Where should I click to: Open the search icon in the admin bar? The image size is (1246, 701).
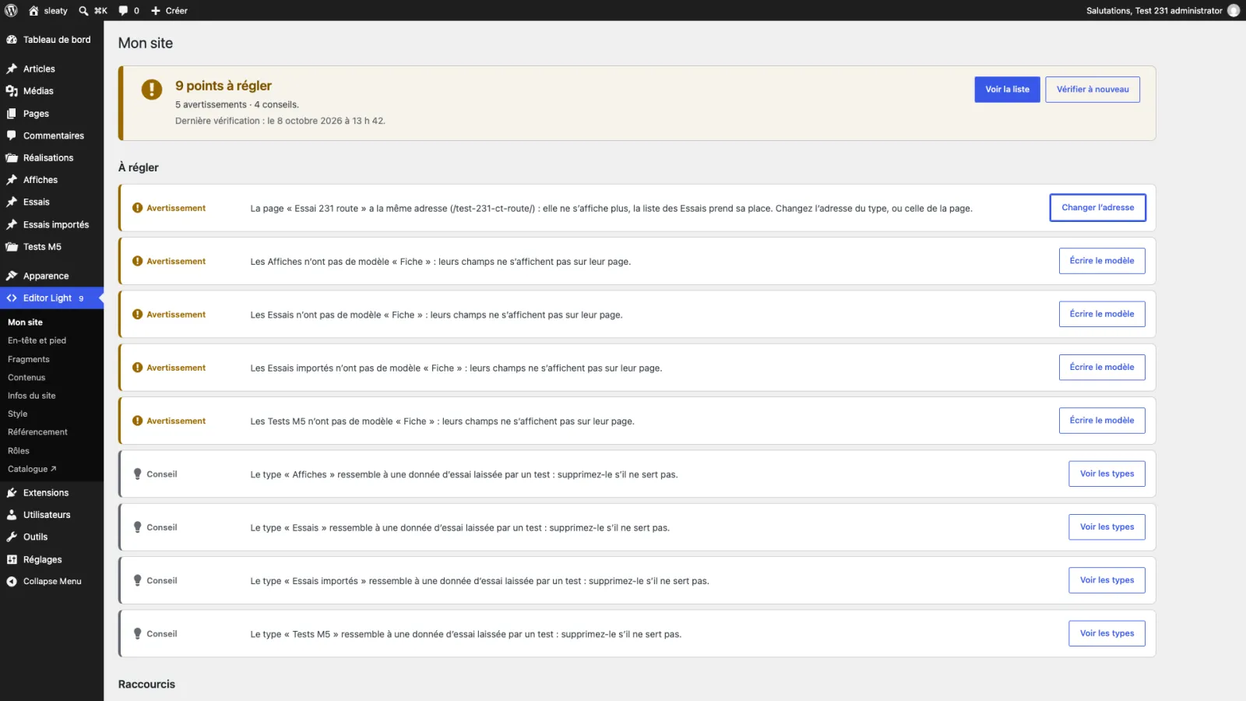click(x=83, y=11)
